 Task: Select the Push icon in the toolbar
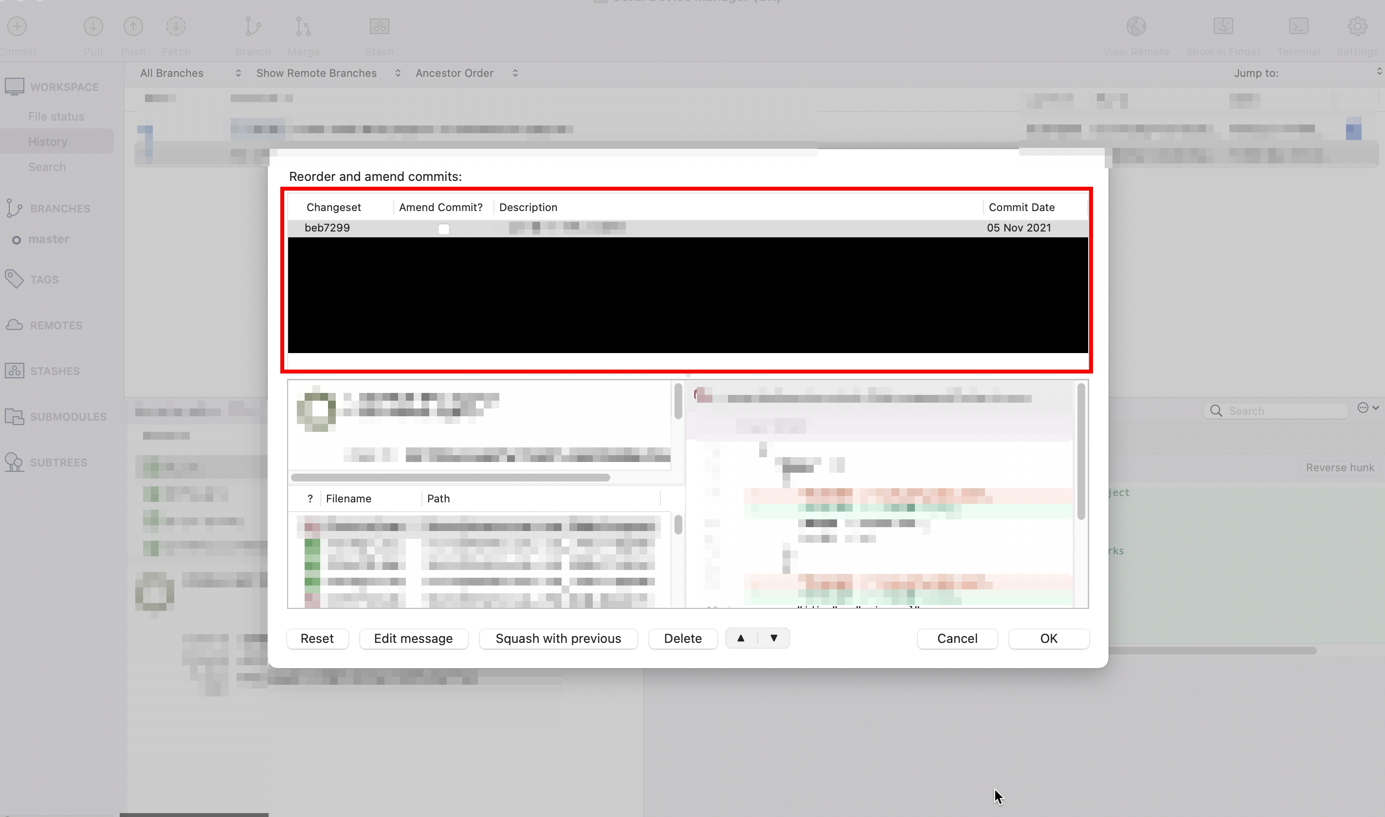pyautogui.click(x=133, y=26)
